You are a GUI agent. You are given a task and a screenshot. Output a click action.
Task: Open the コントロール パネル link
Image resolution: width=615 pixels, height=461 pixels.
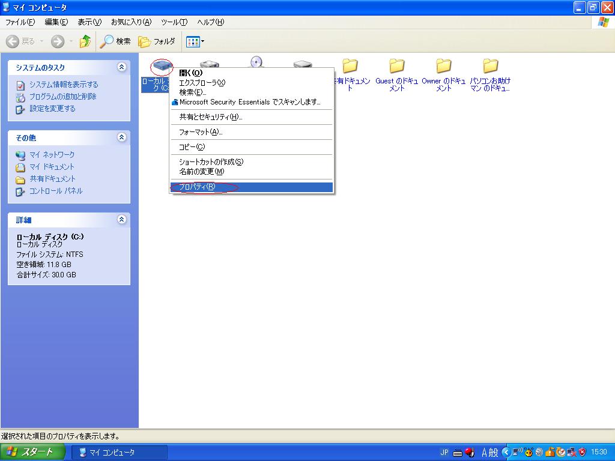coord(56,191)
